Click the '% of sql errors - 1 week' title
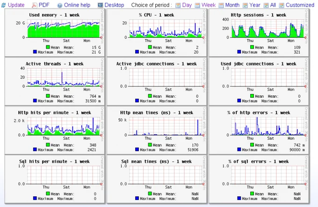318x207 pixels. pyautogui.click(x=258, y=161)
